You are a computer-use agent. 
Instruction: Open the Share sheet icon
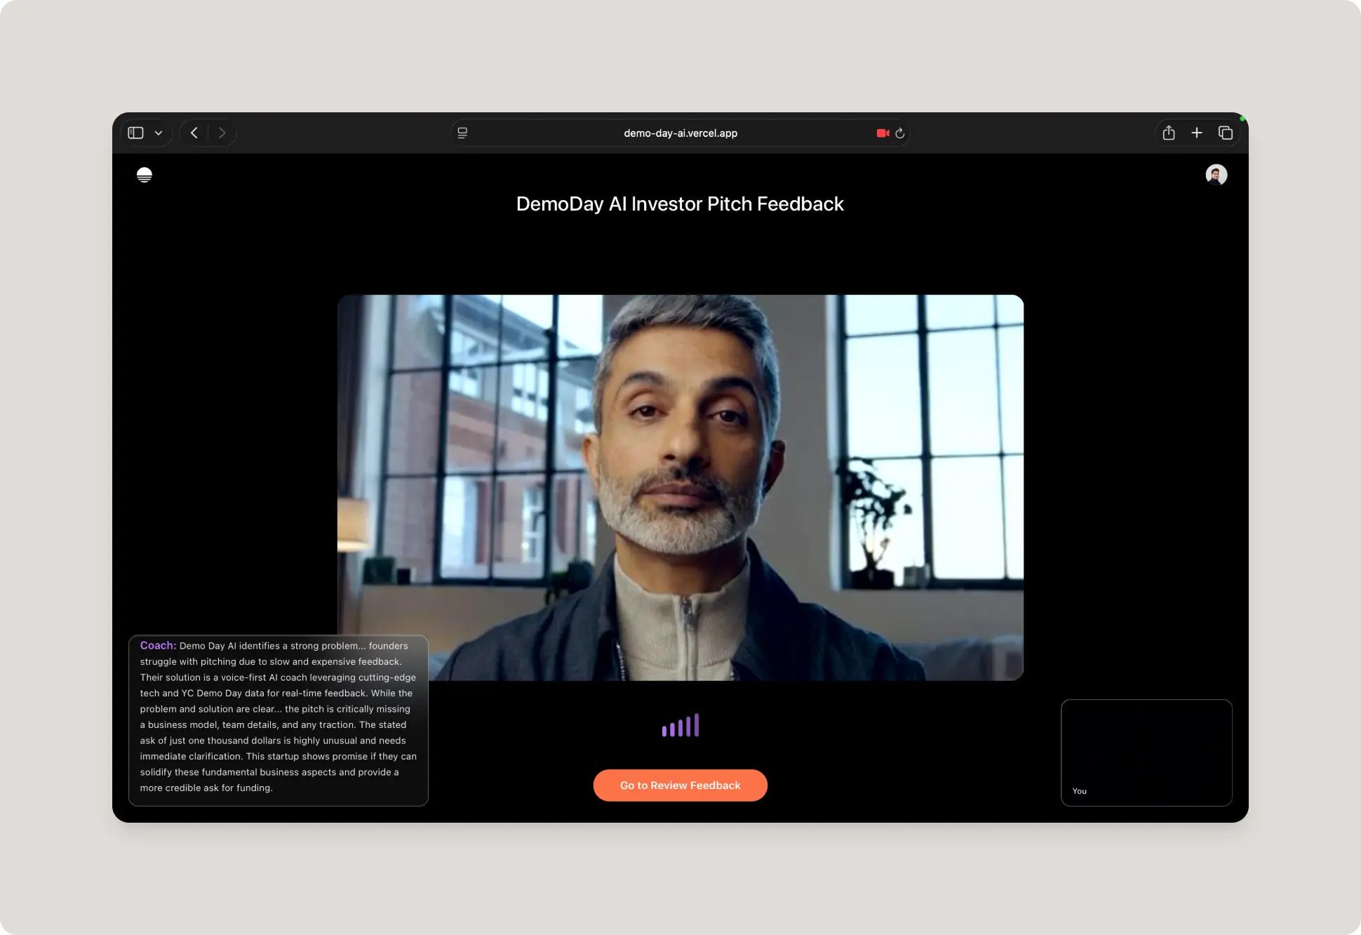(x=1169, y=133)
